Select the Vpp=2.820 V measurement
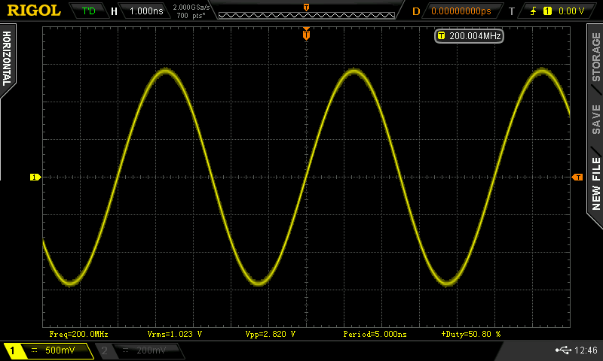Viewport: 603px width, 361px height. click(x=270, y=333)
